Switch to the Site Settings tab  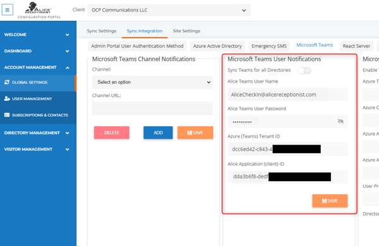tap(186, 31)
